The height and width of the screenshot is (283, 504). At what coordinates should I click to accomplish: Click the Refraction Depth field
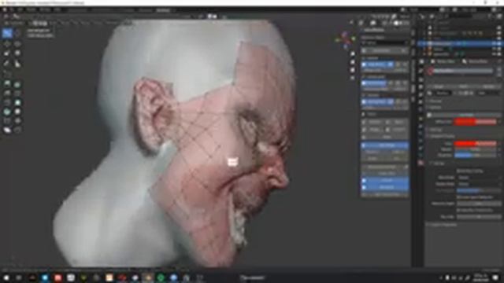point(479,204)
